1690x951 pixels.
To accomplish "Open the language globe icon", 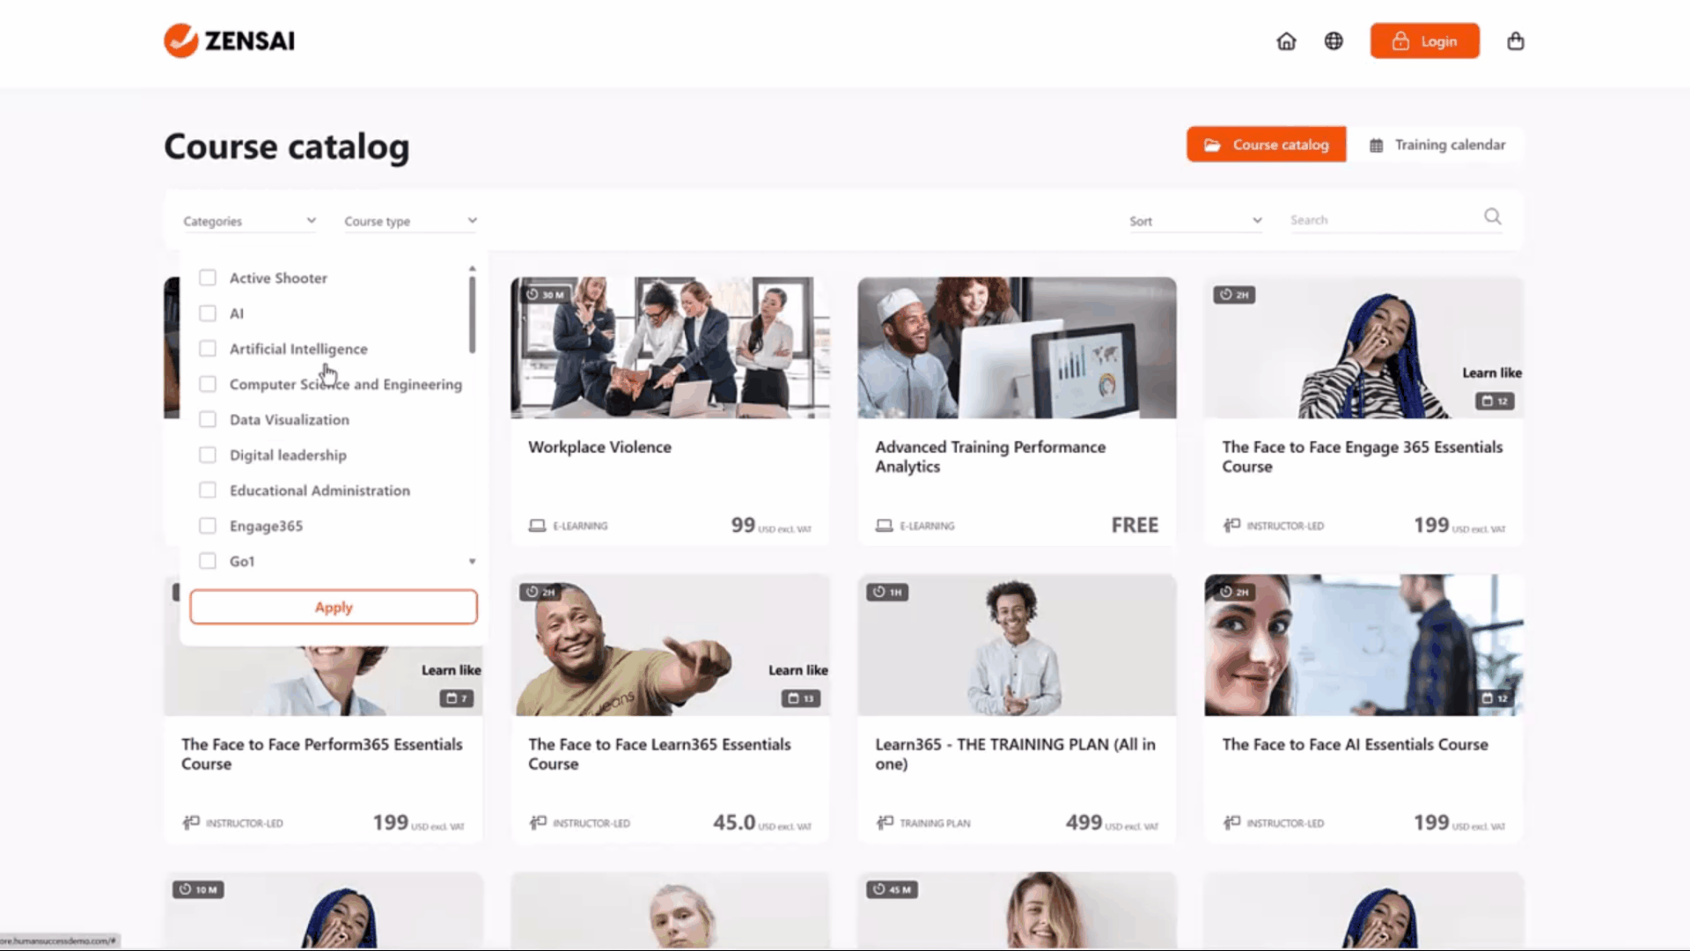I will click(x=1334, y=41).
